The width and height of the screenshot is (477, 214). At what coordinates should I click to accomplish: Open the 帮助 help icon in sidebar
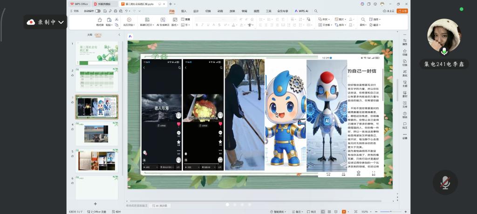(404, 114)
